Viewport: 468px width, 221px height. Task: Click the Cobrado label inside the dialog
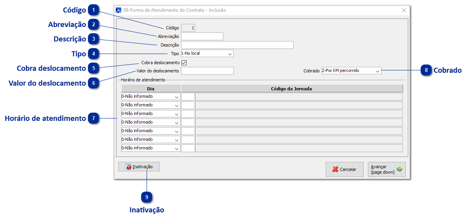tap(311, 71)
